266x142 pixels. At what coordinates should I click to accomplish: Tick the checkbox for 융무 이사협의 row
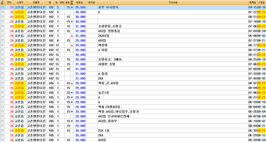pos(2,7)
